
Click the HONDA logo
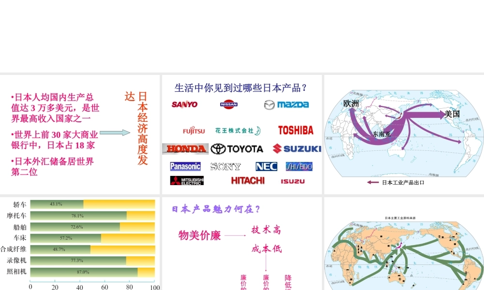[185, 149]
